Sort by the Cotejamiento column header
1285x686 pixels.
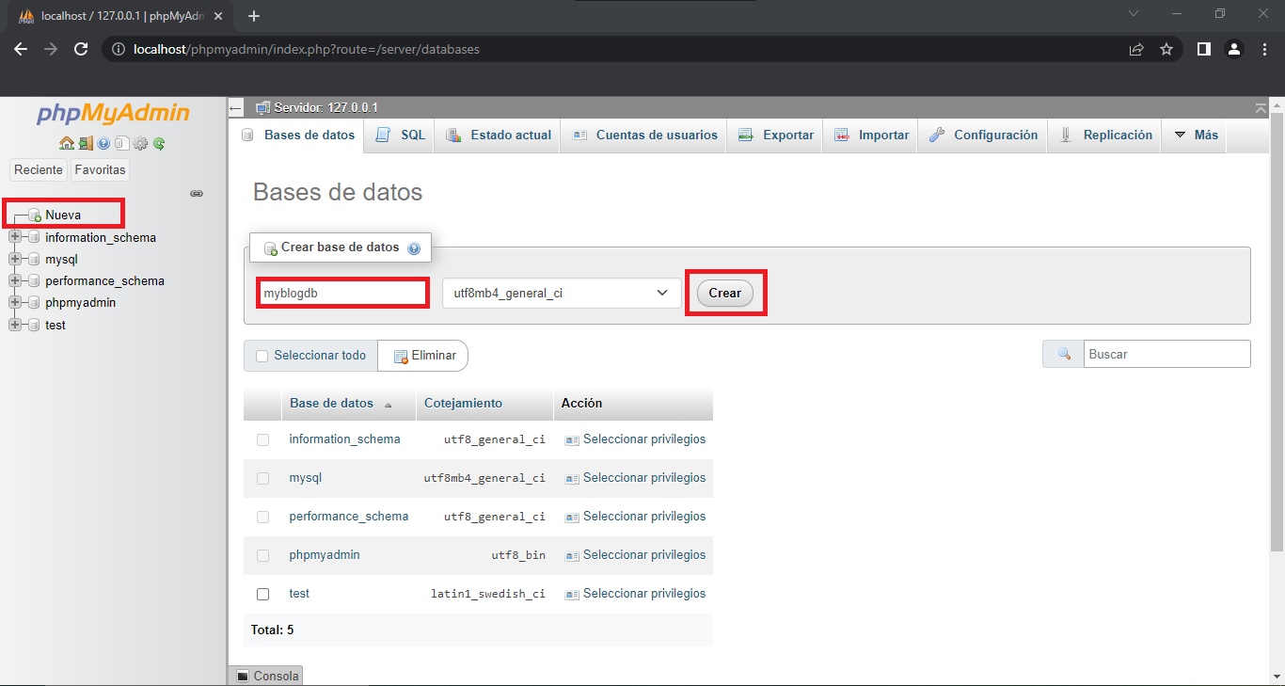click(463, 403)
